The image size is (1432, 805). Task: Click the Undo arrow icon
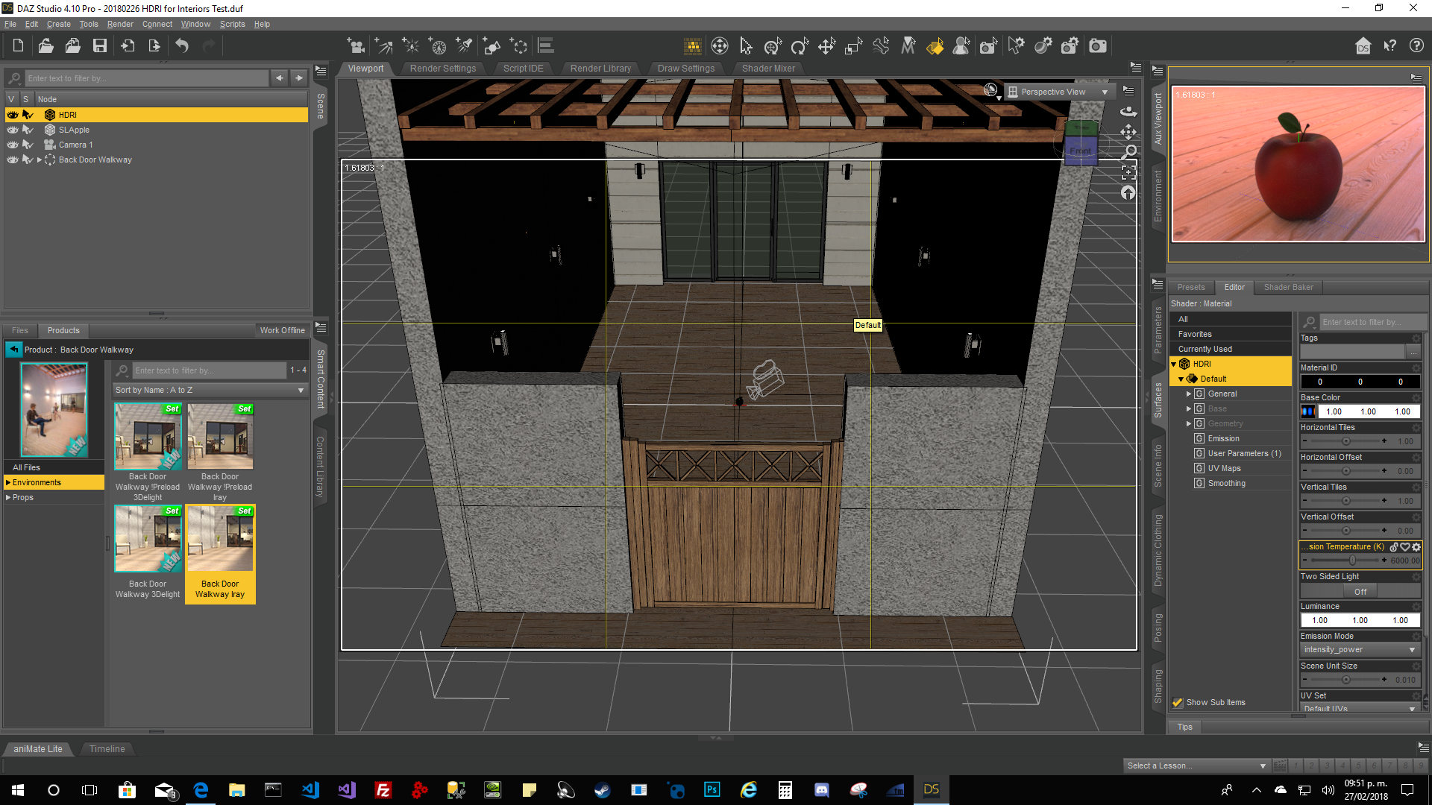[x=182, y=46]
